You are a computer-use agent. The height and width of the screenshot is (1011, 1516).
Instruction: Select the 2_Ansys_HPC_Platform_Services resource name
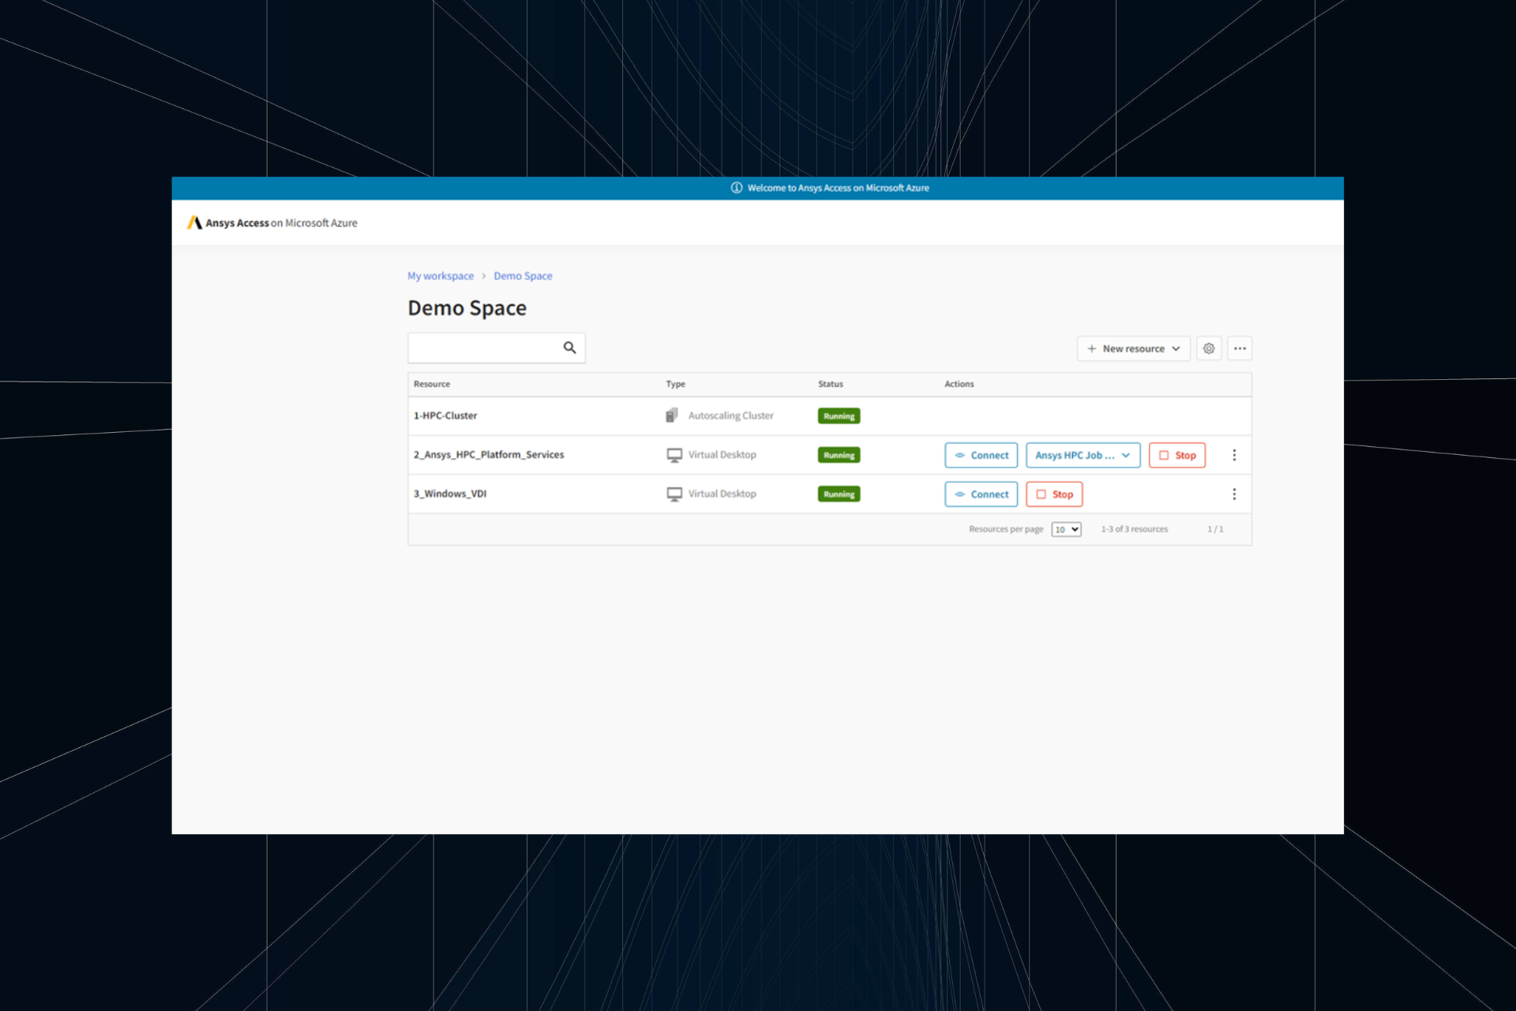(x=489, y=455)
